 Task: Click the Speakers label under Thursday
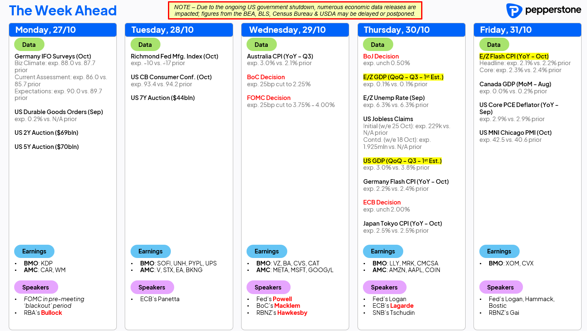click(x=384, y=287)
